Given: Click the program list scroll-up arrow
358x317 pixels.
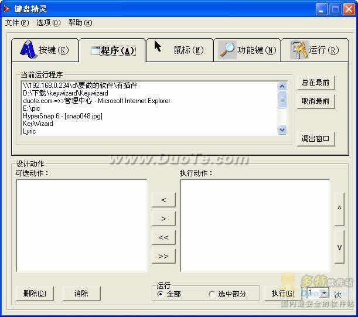Looking at the screenshot, I should pyautogui.click(x=282, y=87).
